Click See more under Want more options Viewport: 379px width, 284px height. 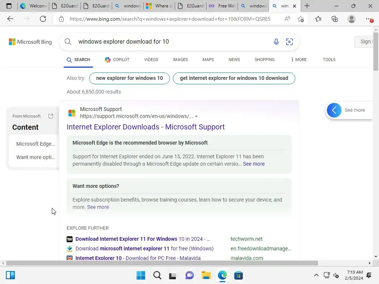pyautogui.click(x=98, y=207)
